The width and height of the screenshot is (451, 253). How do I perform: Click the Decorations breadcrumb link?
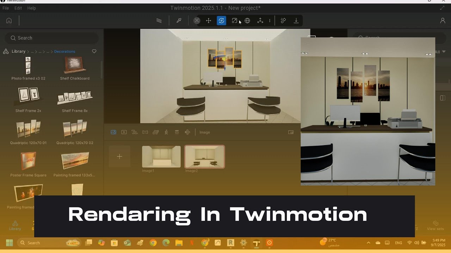[x=64, y=51]
